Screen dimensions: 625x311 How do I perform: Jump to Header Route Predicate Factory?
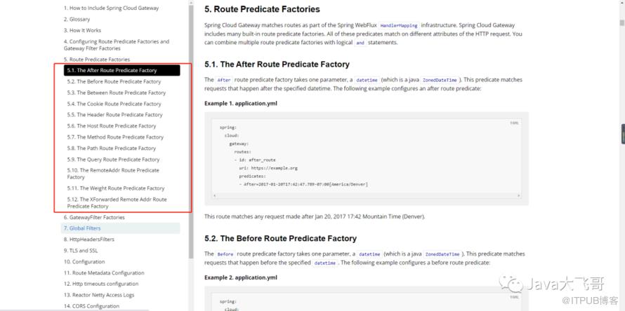[114, 115]
